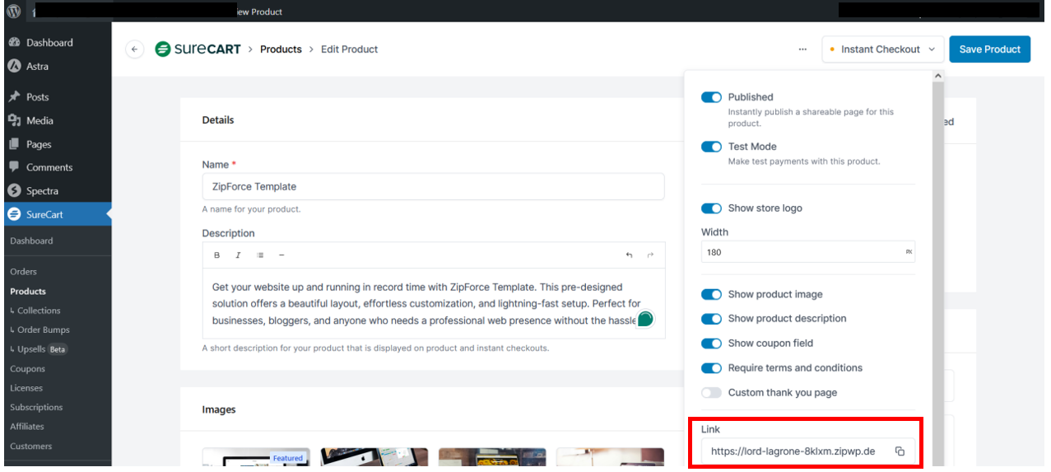This screenshot has height=472, width=1051.
Task: Click the Media icon in sidebar
Action: (14, 120)
